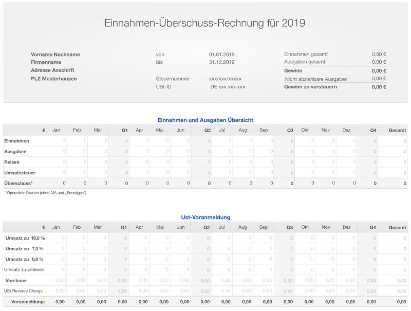Click the Gewinn zu versteuern amount

coord(379,87)
